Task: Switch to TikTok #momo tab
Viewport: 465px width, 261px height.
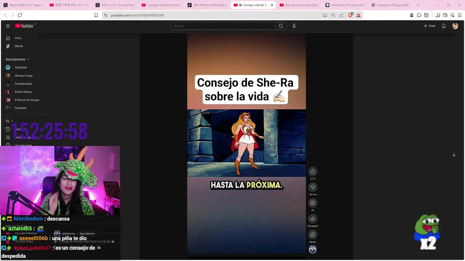Action: (x=207, y=5)
